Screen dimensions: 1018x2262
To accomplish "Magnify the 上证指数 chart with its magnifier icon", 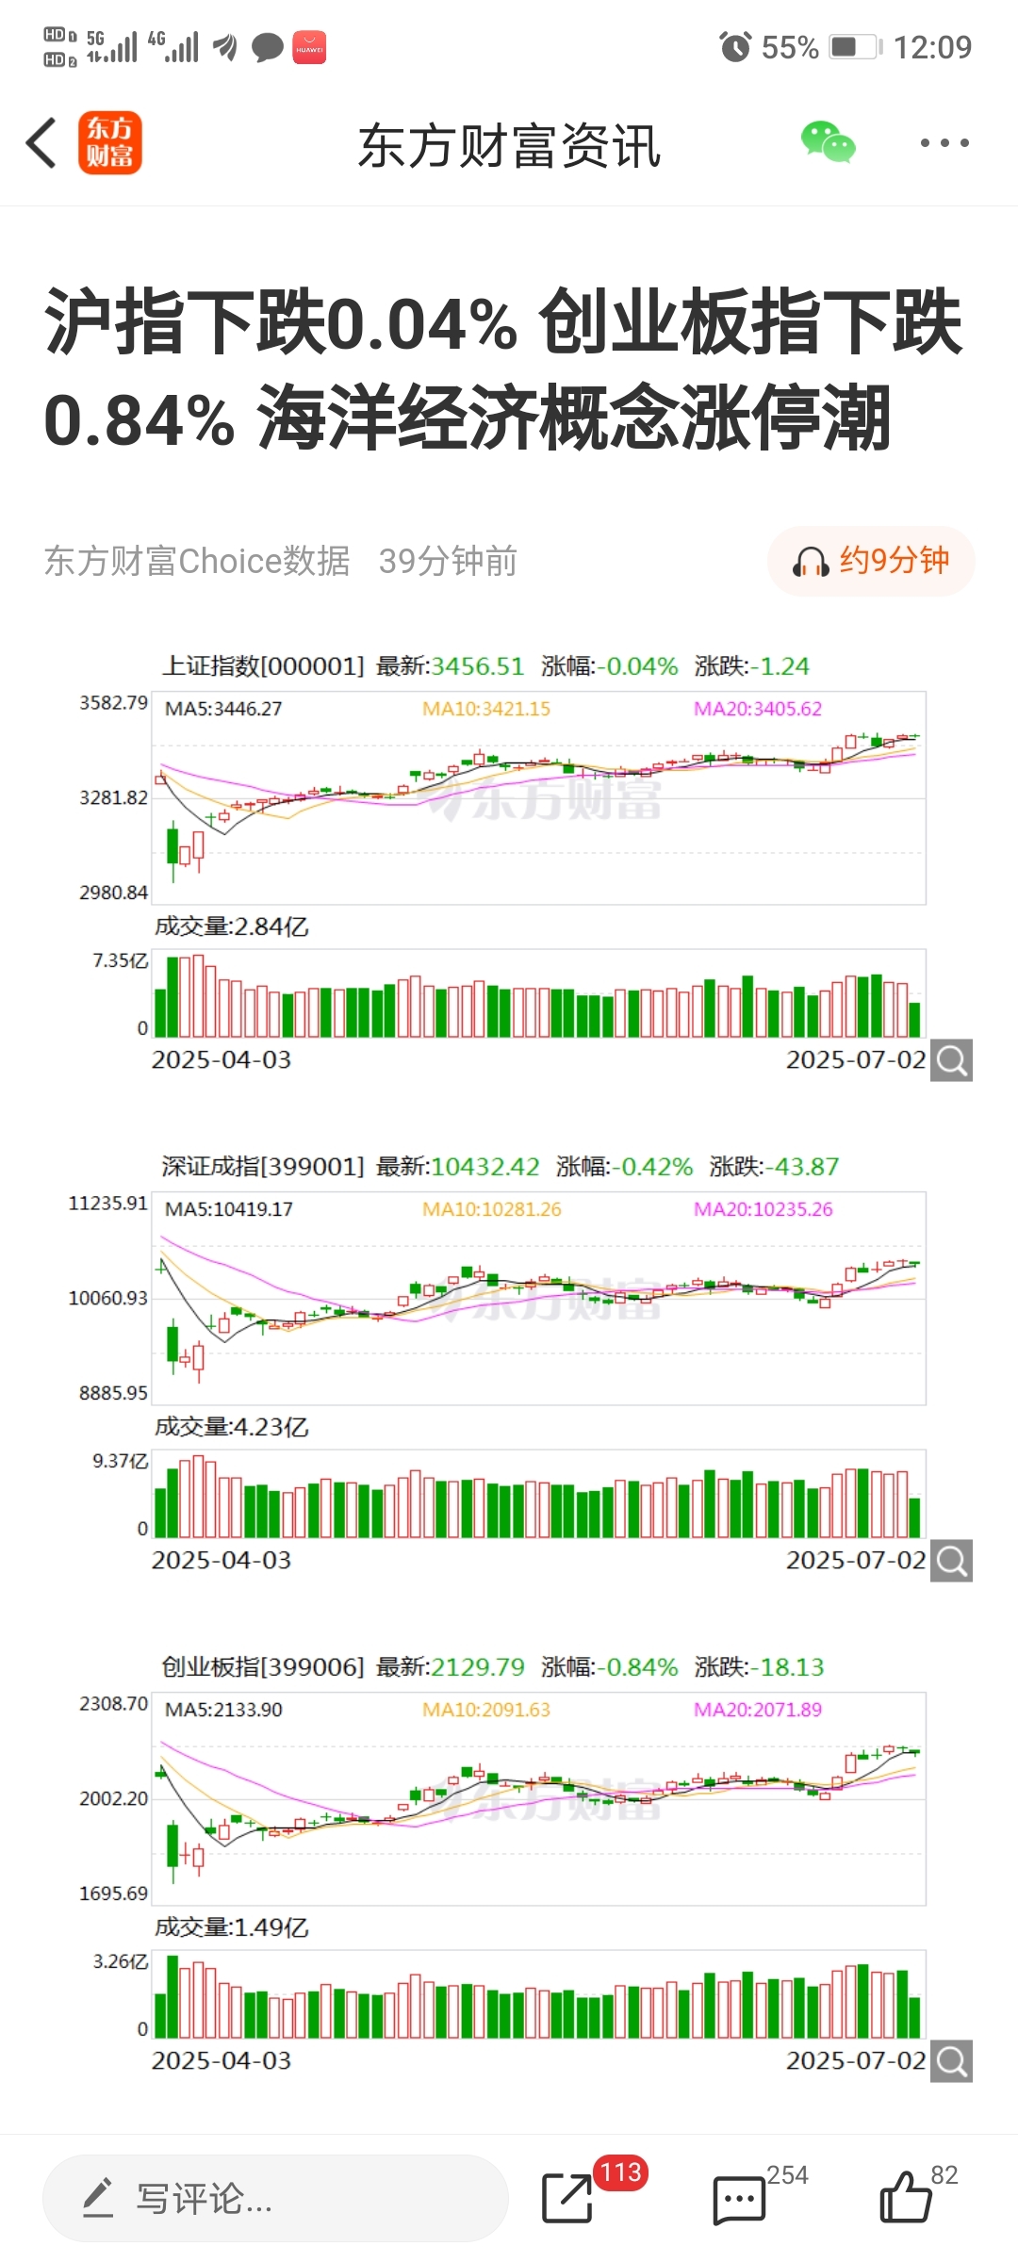I will 952,1060.
